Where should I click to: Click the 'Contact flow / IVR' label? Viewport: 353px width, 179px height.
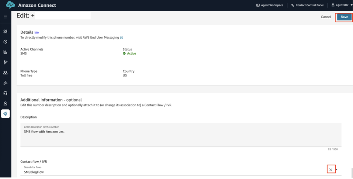[33, 162]
